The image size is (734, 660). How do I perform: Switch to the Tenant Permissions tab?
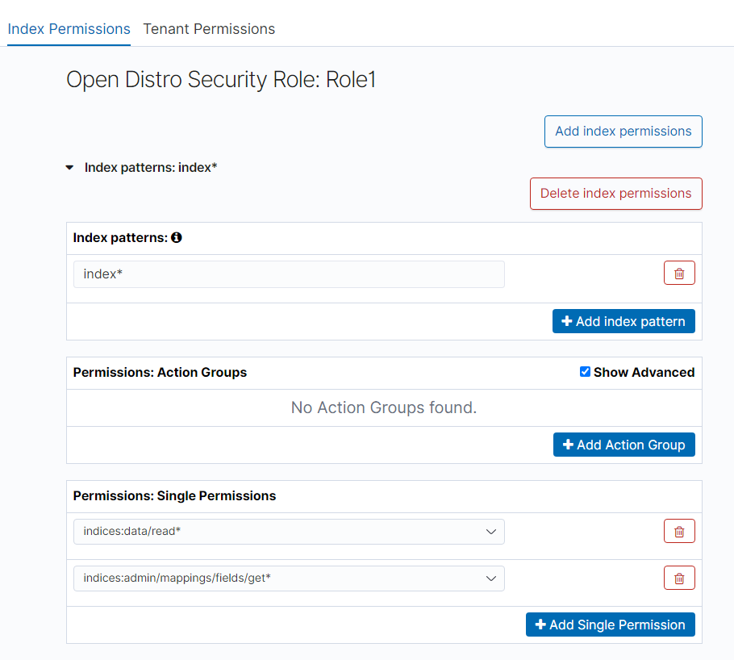[x=209, y=29]
